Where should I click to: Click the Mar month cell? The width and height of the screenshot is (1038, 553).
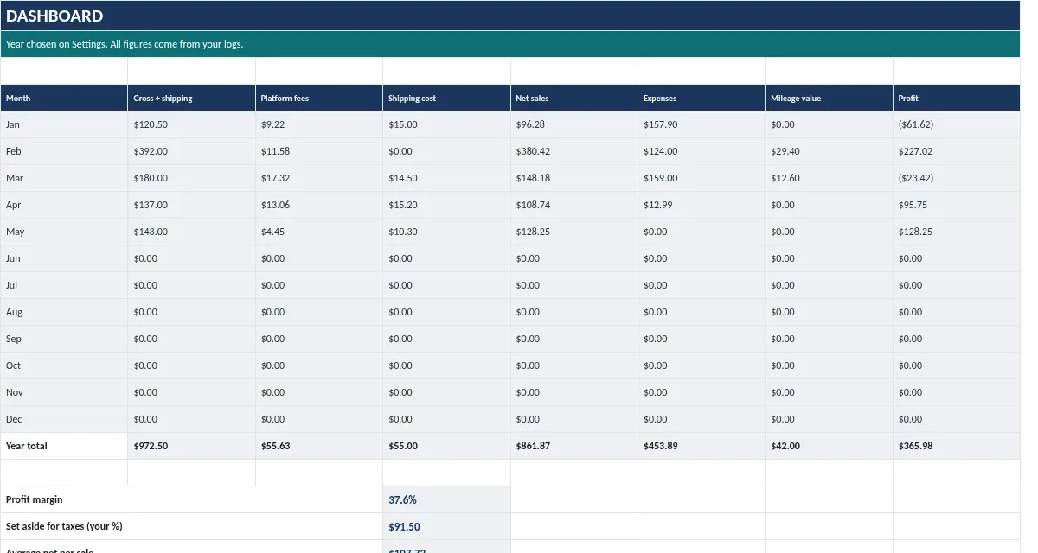click(x=64, y=178)
